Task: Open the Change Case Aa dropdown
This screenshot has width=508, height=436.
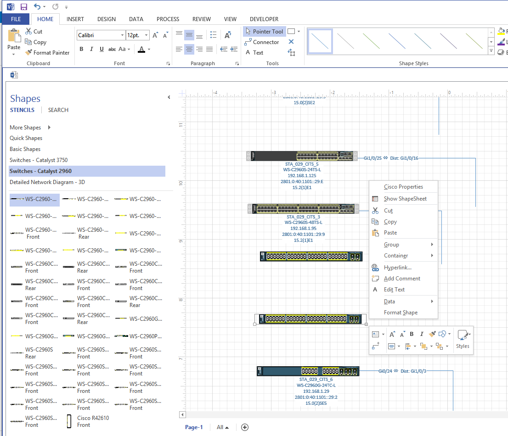Action: pyautogui.click(x=124, y=49)
